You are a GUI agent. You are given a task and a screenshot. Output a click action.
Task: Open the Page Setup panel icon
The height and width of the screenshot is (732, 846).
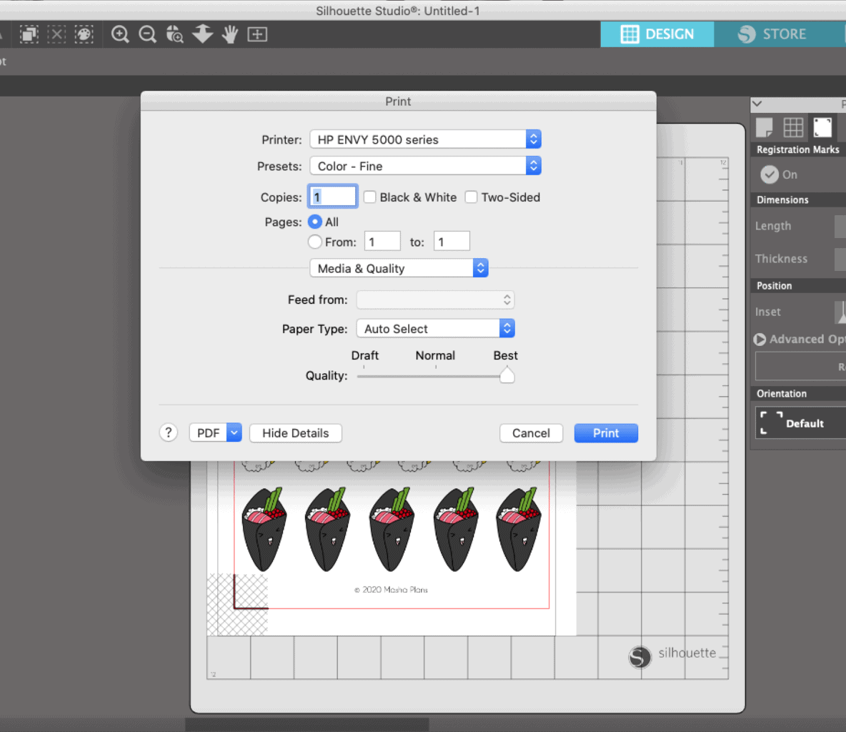pos(764,127)
